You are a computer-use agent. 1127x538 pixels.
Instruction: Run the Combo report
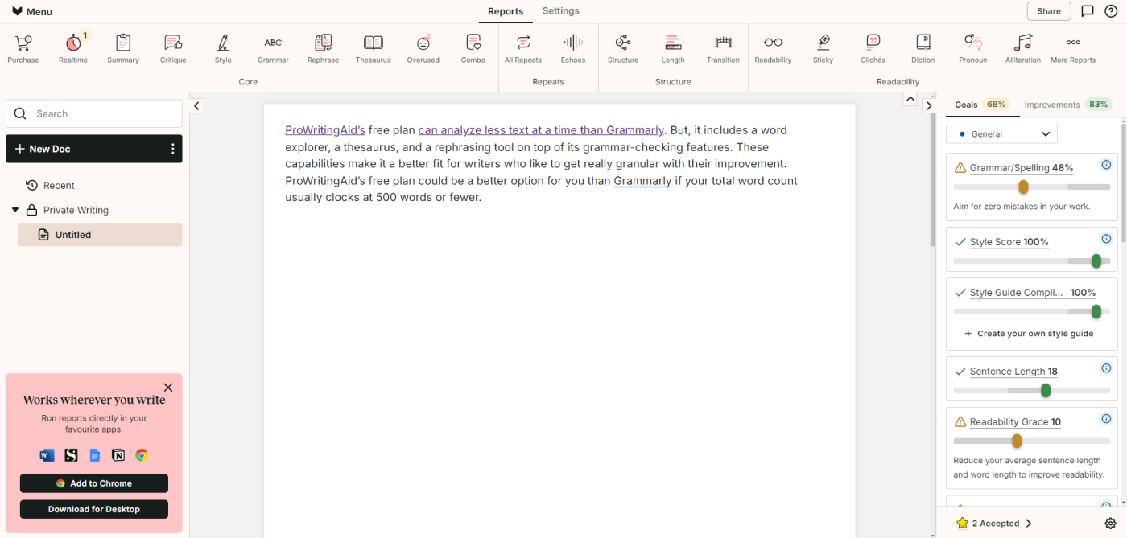point(473,48)
